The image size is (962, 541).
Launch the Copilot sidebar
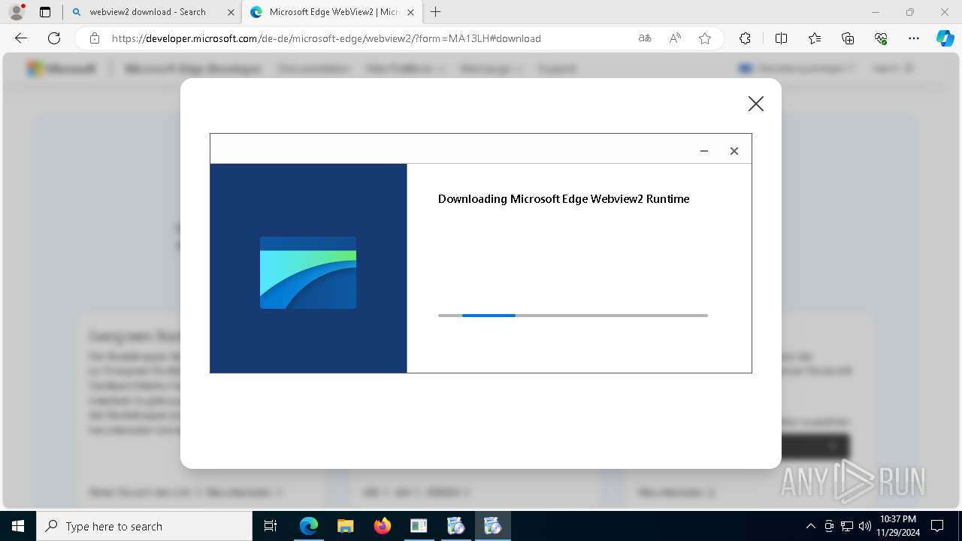pyautogui.click(x=945, y=38)
